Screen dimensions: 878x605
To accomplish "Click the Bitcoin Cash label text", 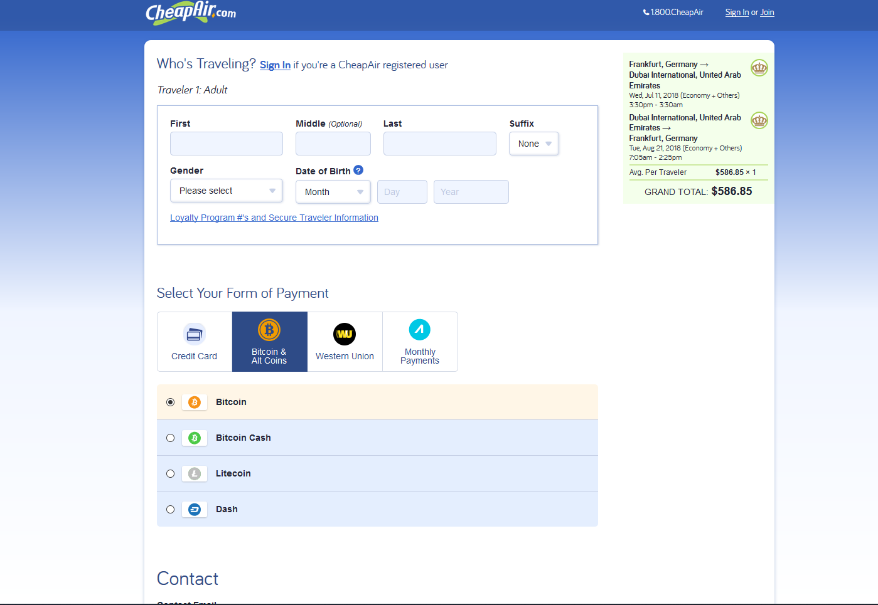I will pos(244,438).
